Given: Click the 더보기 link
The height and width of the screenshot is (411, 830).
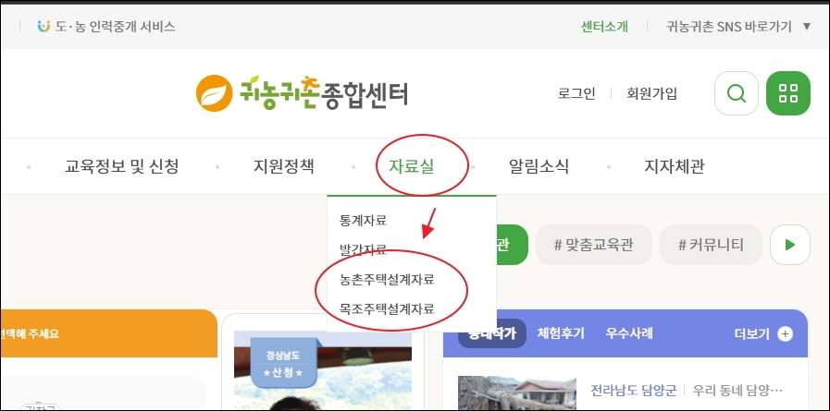Looking at the screenshot, I should (x=751, y=333).
